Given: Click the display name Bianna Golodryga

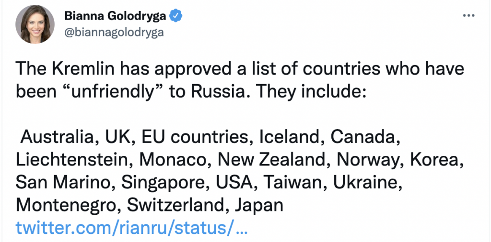Looking at the screenshot, I should [115, 16].
